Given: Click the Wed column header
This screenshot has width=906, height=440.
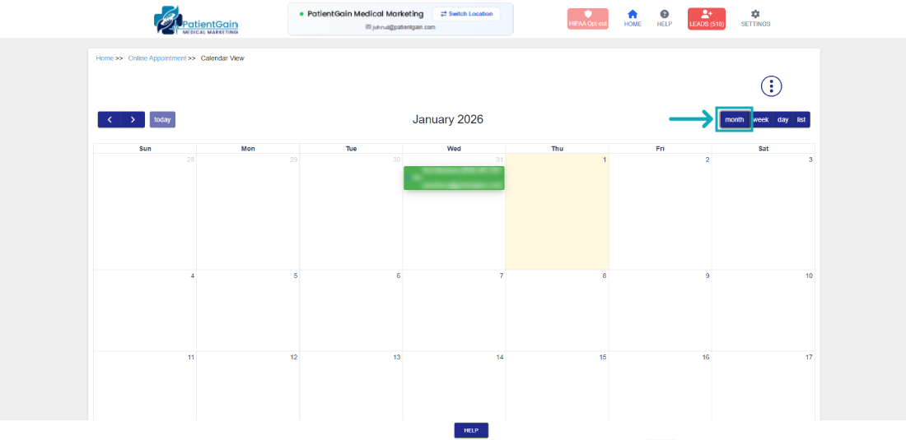Looking at the screenshot, I should [454, 149].
